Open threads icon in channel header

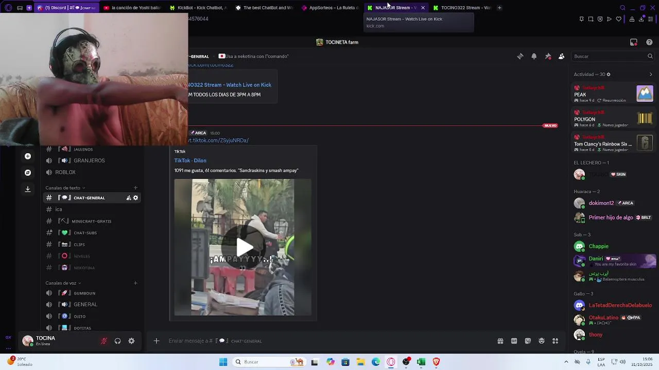click(x=520, y=57)
